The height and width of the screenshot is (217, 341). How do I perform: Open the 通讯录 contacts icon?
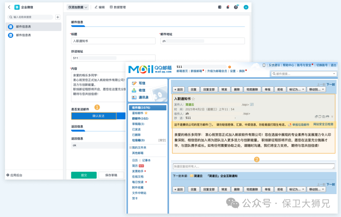tap(135, 97)
